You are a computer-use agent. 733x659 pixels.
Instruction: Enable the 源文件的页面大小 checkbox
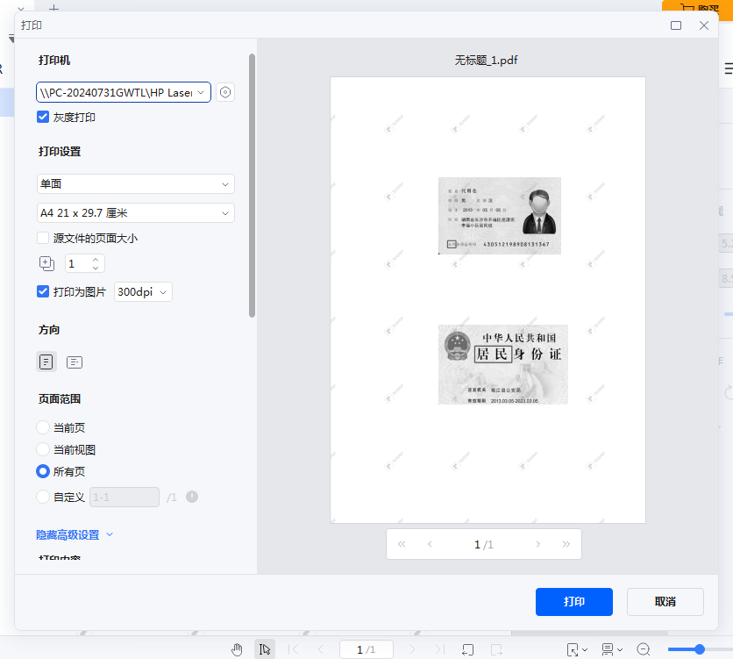[x=42, y=237]
